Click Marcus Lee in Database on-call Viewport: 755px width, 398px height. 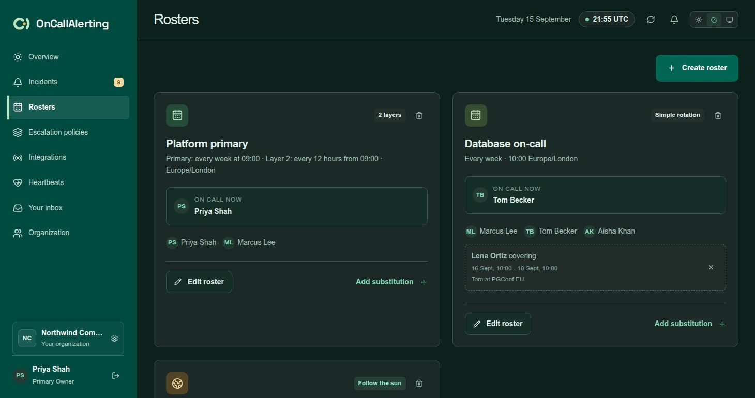(x=491, y=231)
